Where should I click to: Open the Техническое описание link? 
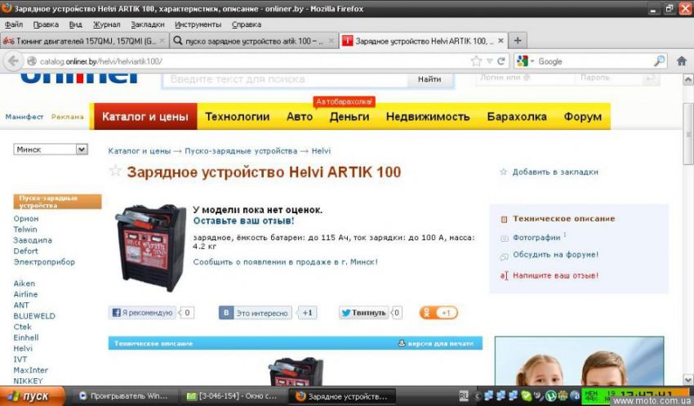564,218
